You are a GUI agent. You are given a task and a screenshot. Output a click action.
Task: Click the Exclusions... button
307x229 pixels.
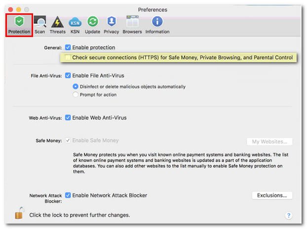coord(272,195)
